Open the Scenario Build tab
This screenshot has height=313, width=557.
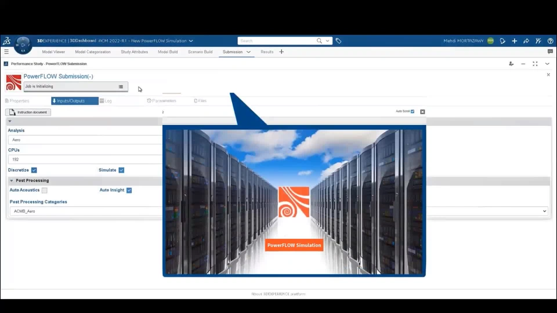[x=200, y=52]
